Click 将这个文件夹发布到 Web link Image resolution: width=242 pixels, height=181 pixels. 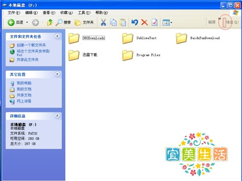click(x=33, y=53)
